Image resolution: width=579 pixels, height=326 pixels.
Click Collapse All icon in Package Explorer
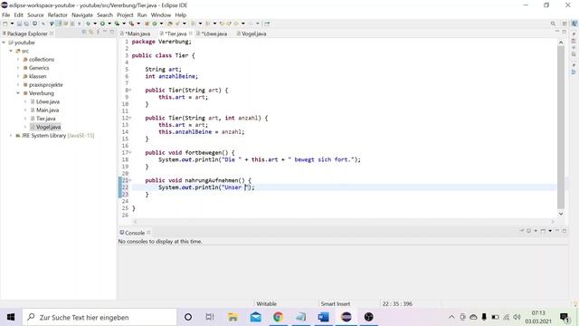click(x=84, y=33)
